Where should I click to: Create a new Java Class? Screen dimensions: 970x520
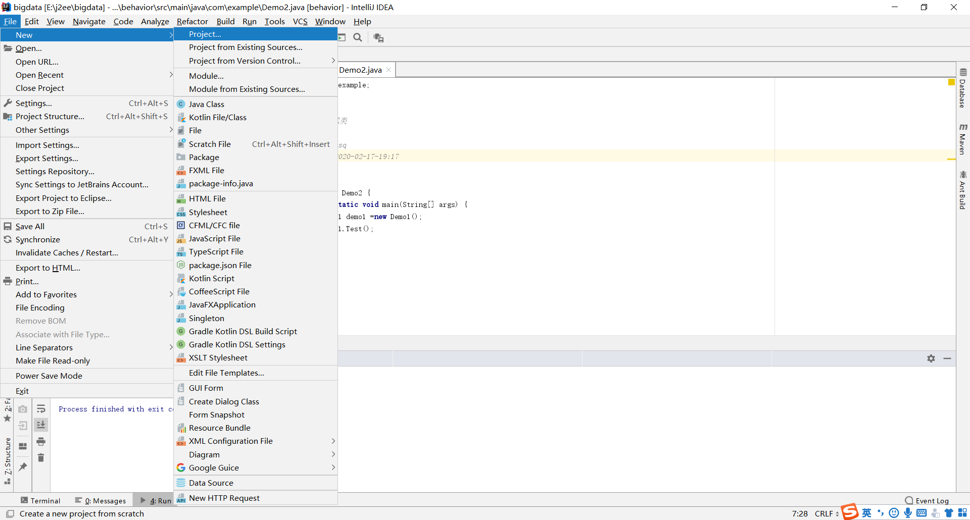point(256,104)
